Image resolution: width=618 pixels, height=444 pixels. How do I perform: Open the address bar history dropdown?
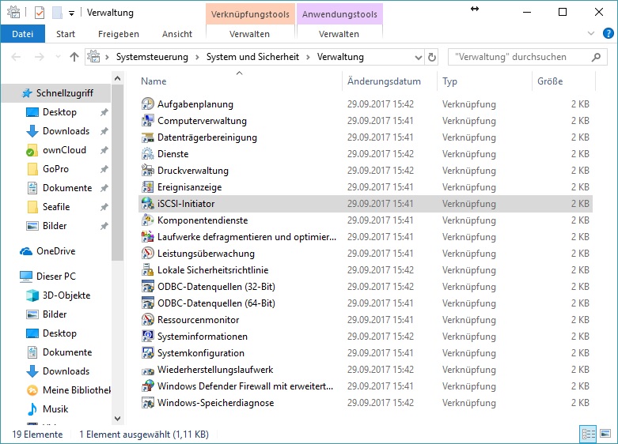point(418,58)
